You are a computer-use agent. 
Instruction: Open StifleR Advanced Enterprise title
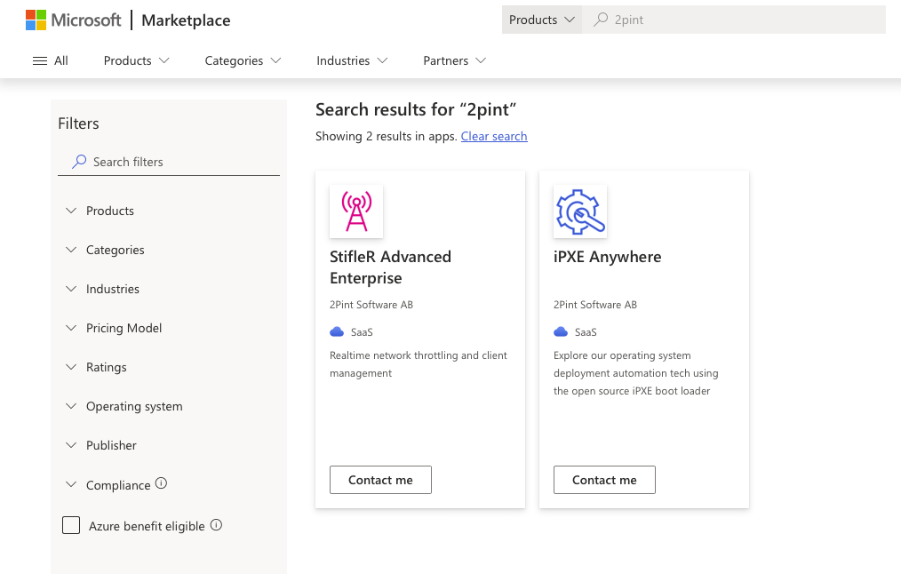pos(391,267)
